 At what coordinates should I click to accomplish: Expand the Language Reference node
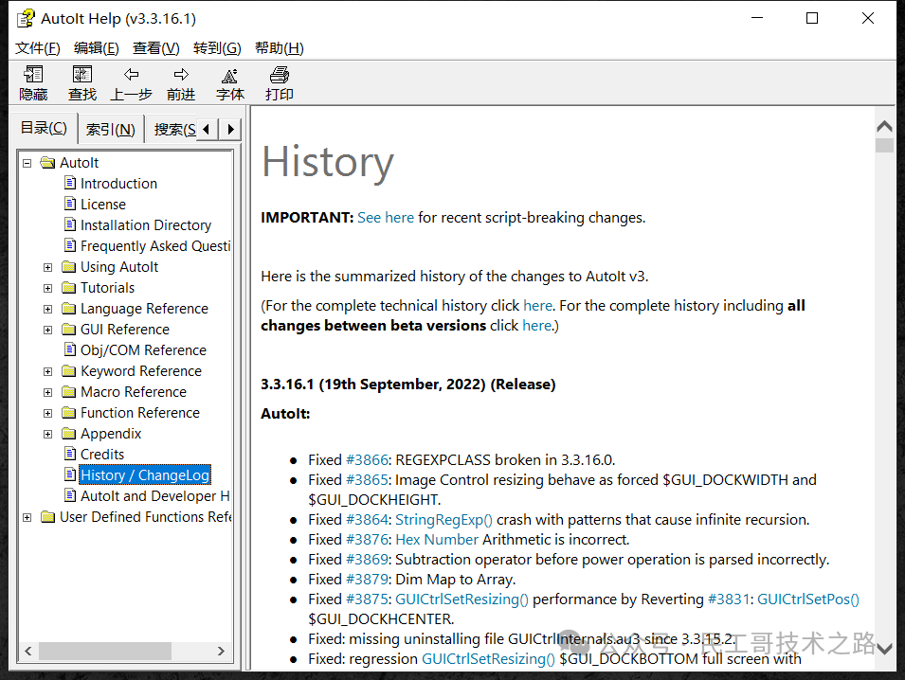pyautogui.click(x=48, y=309)
